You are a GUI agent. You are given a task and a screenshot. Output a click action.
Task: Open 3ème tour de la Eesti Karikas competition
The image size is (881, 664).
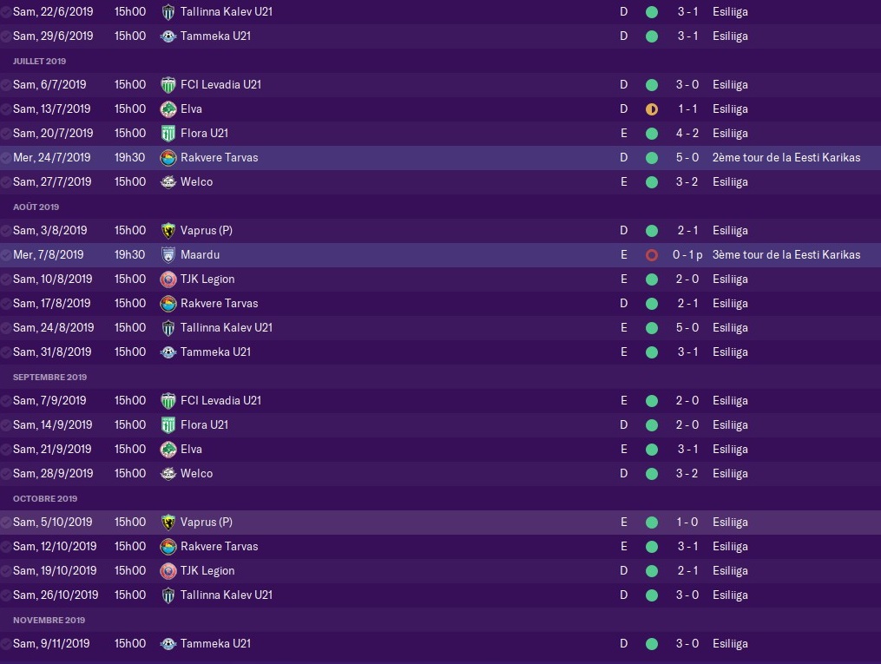tap(786, 255)
